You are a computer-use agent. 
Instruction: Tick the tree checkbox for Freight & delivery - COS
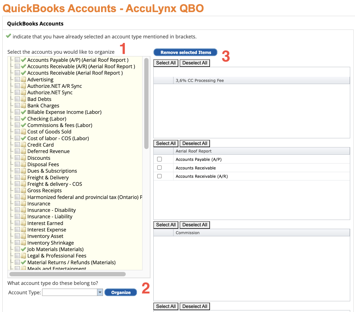[17, 184]
